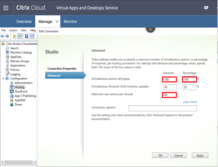Select Connection Properties page
Screen dimensions: 218x167
coord(62,68)
